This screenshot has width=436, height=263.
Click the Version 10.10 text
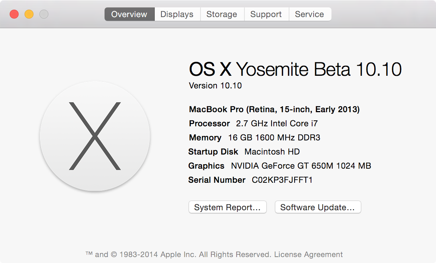click(x=215, y=85)
